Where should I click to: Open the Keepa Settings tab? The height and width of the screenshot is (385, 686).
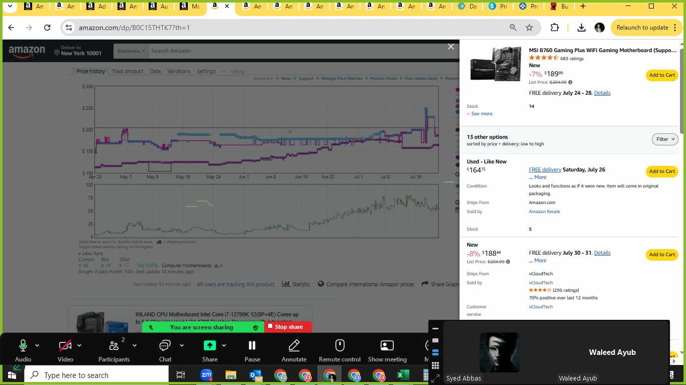(206, 71)
